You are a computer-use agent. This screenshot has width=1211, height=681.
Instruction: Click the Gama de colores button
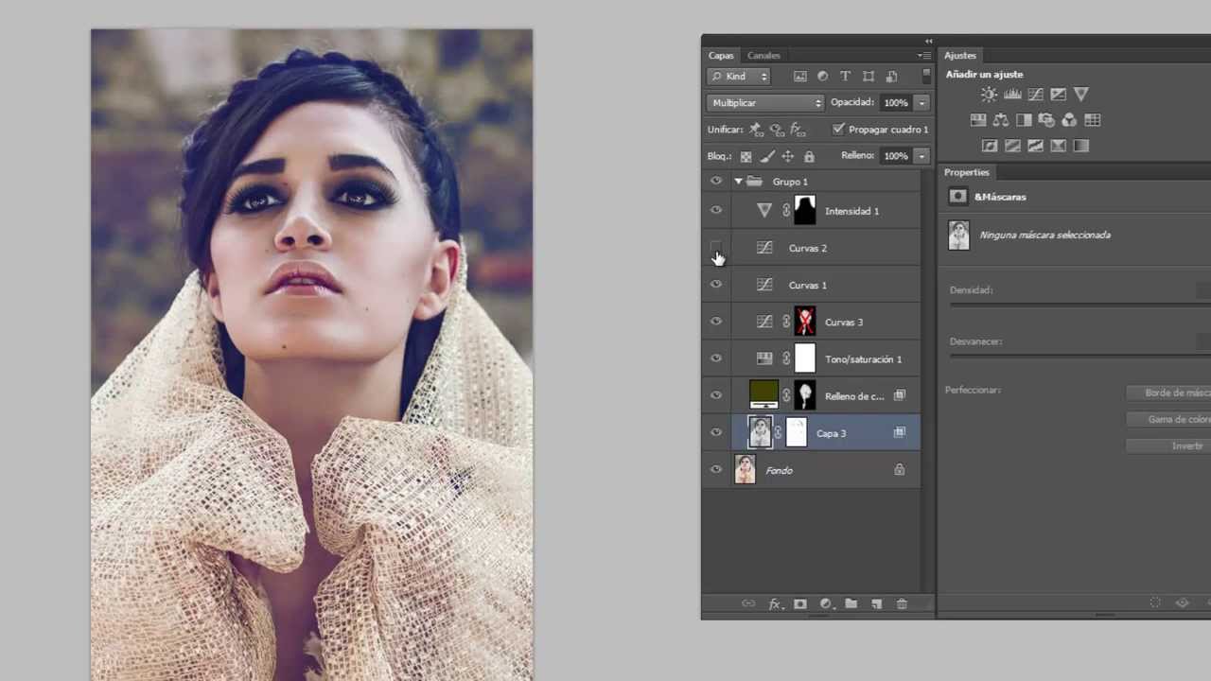click(x=1167, y=419)
